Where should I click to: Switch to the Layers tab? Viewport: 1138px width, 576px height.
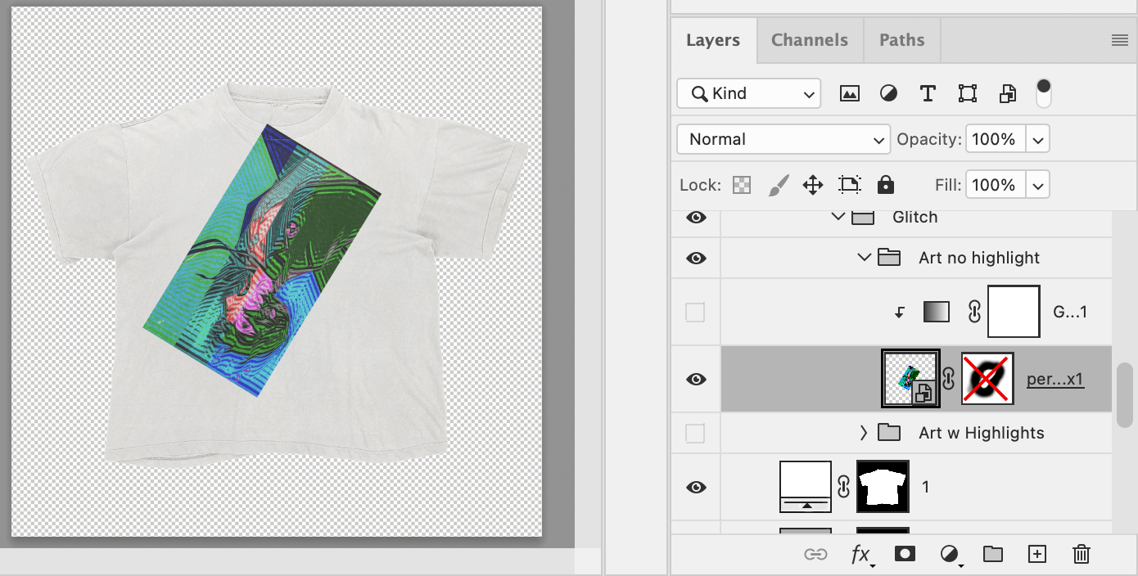[x=713, y=40]
